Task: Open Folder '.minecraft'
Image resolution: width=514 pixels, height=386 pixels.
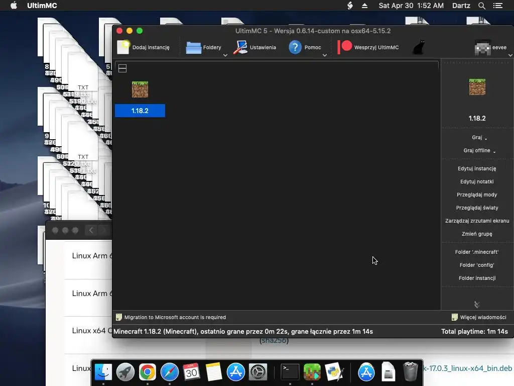Action: pos(477,252)
